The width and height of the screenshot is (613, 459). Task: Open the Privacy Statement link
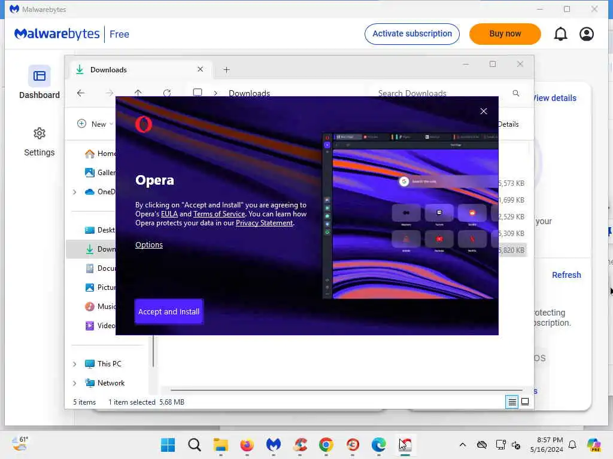coord(264,223)
